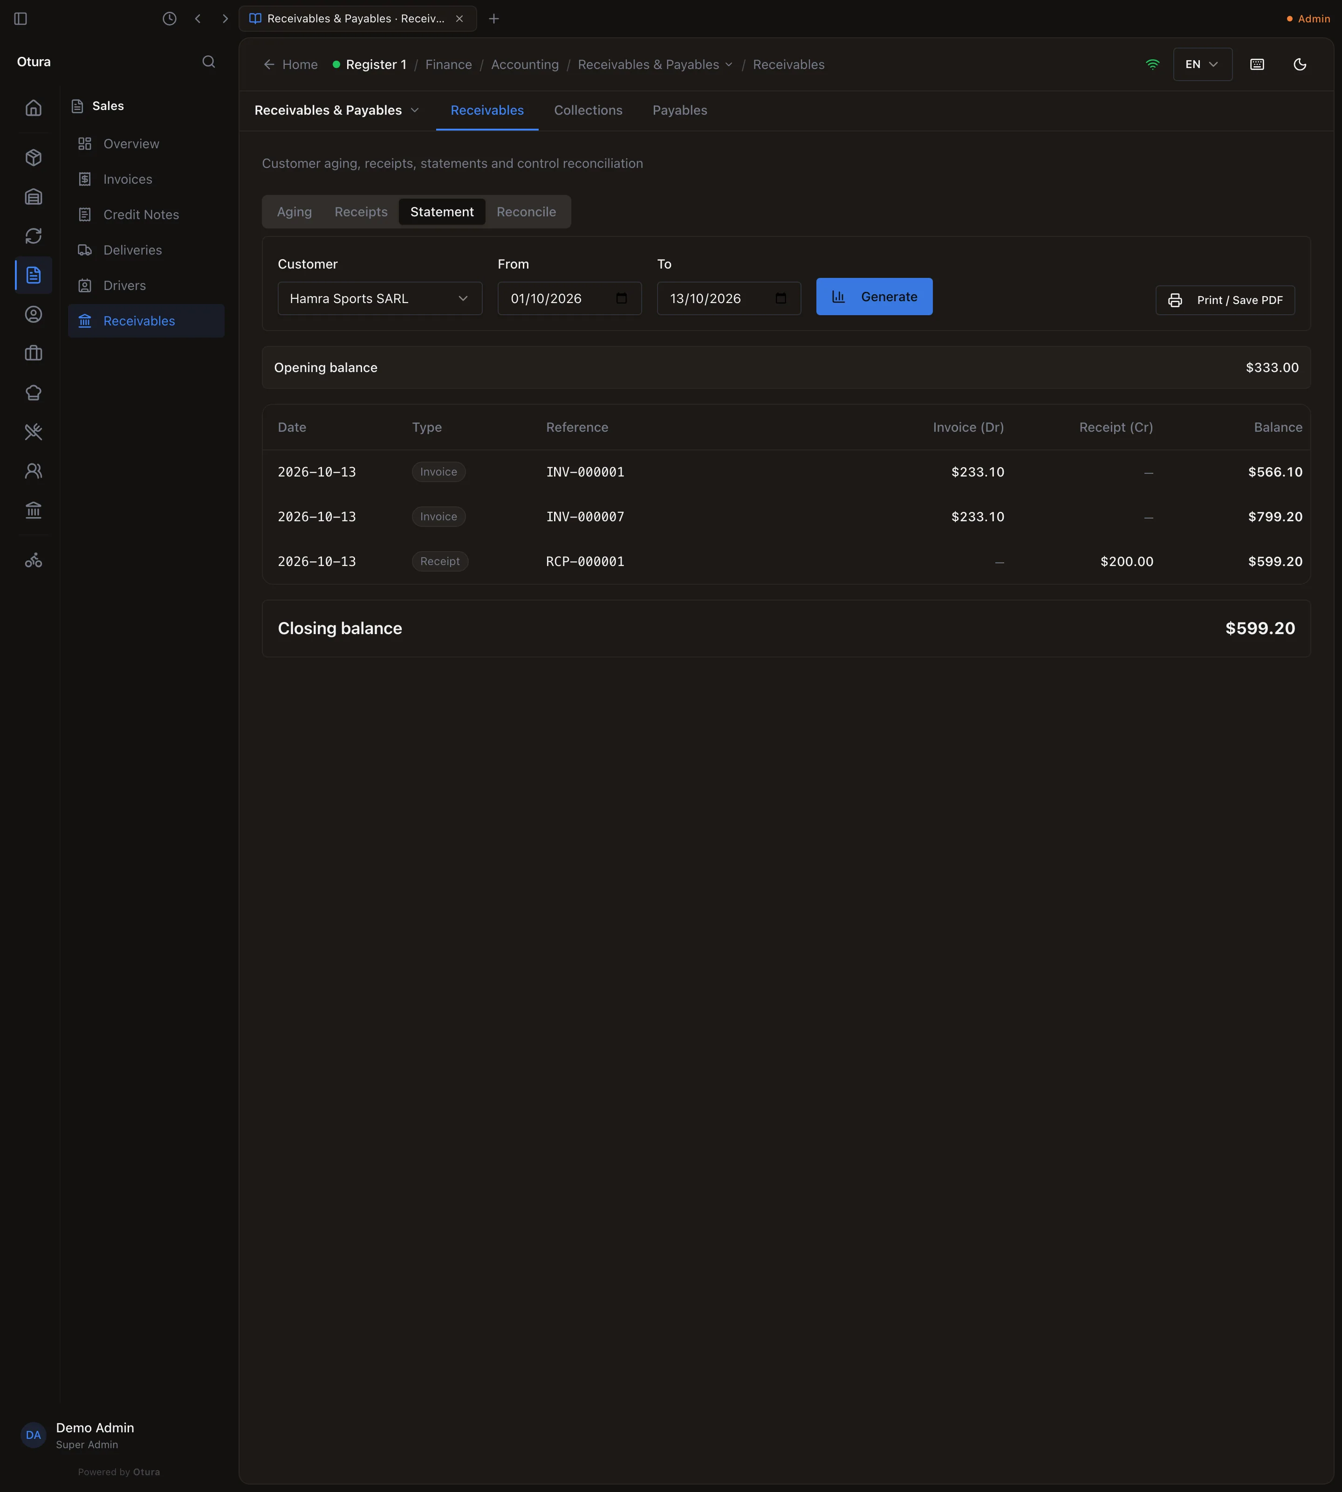Image resolution: width=1342 pixels, height=1492 pixels.
Task: Expand the Receivables & Payables module heading dropdown
Action: click(x=336, y=110)
